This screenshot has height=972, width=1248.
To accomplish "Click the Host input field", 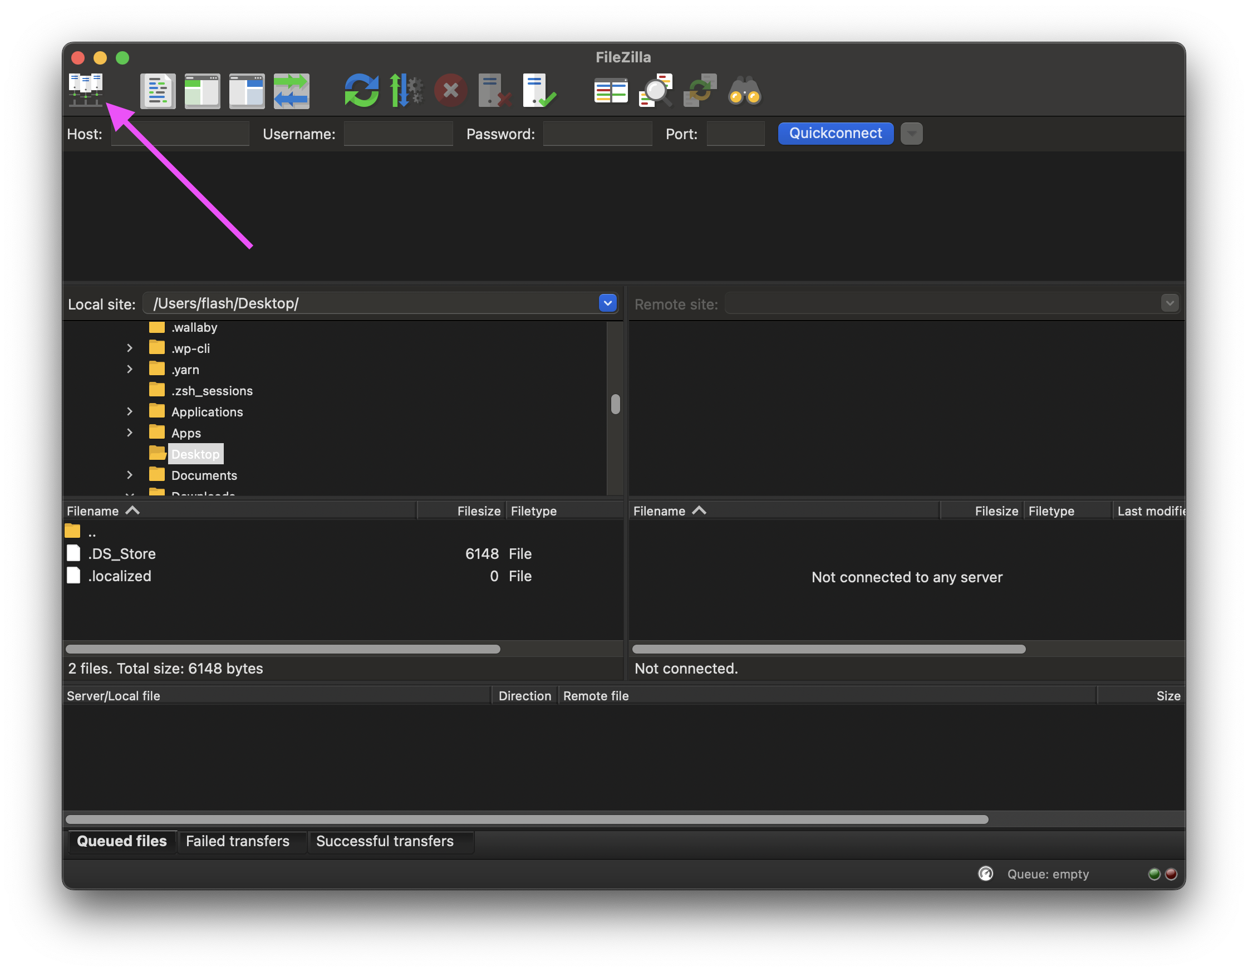I will pyautogui.click(x=180, y=134).
